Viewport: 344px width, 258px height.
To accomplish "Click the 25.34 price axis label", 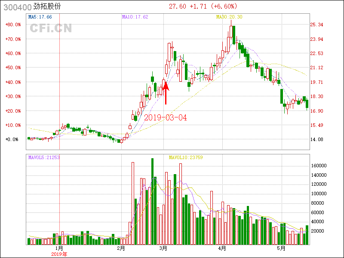I will (316, 25).
